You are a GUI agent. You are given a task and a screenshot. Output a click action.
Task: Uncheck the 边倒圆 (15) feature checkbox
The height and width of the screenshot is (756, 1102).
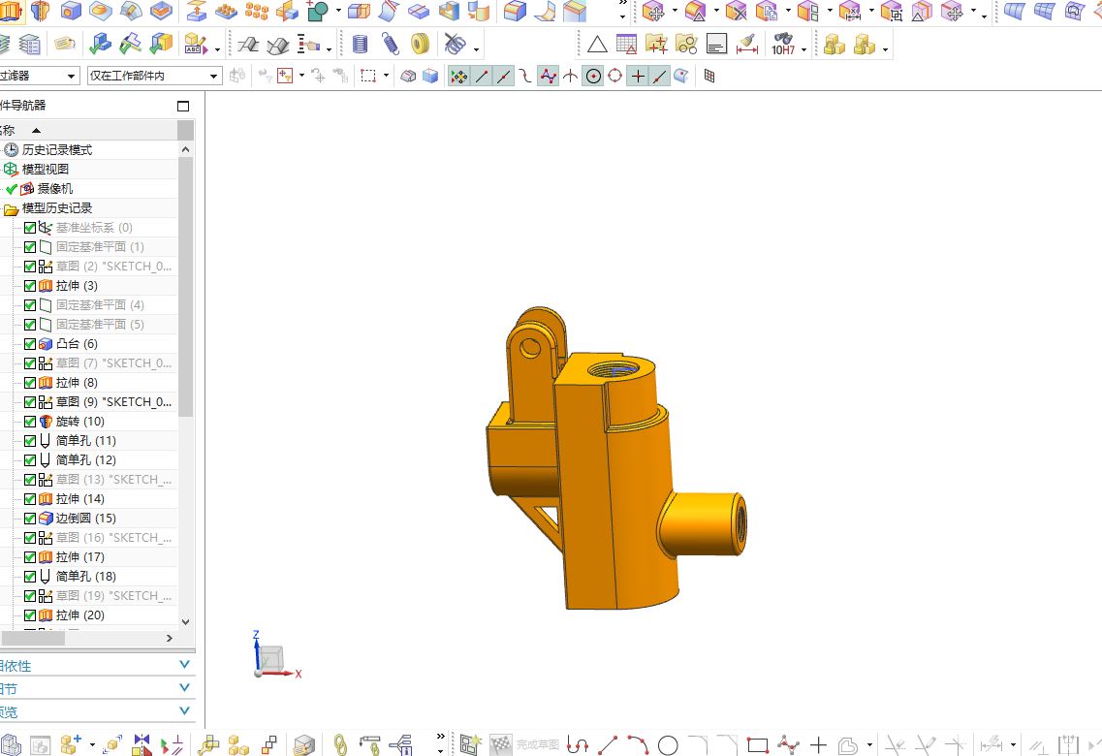(x=29, y=519)
